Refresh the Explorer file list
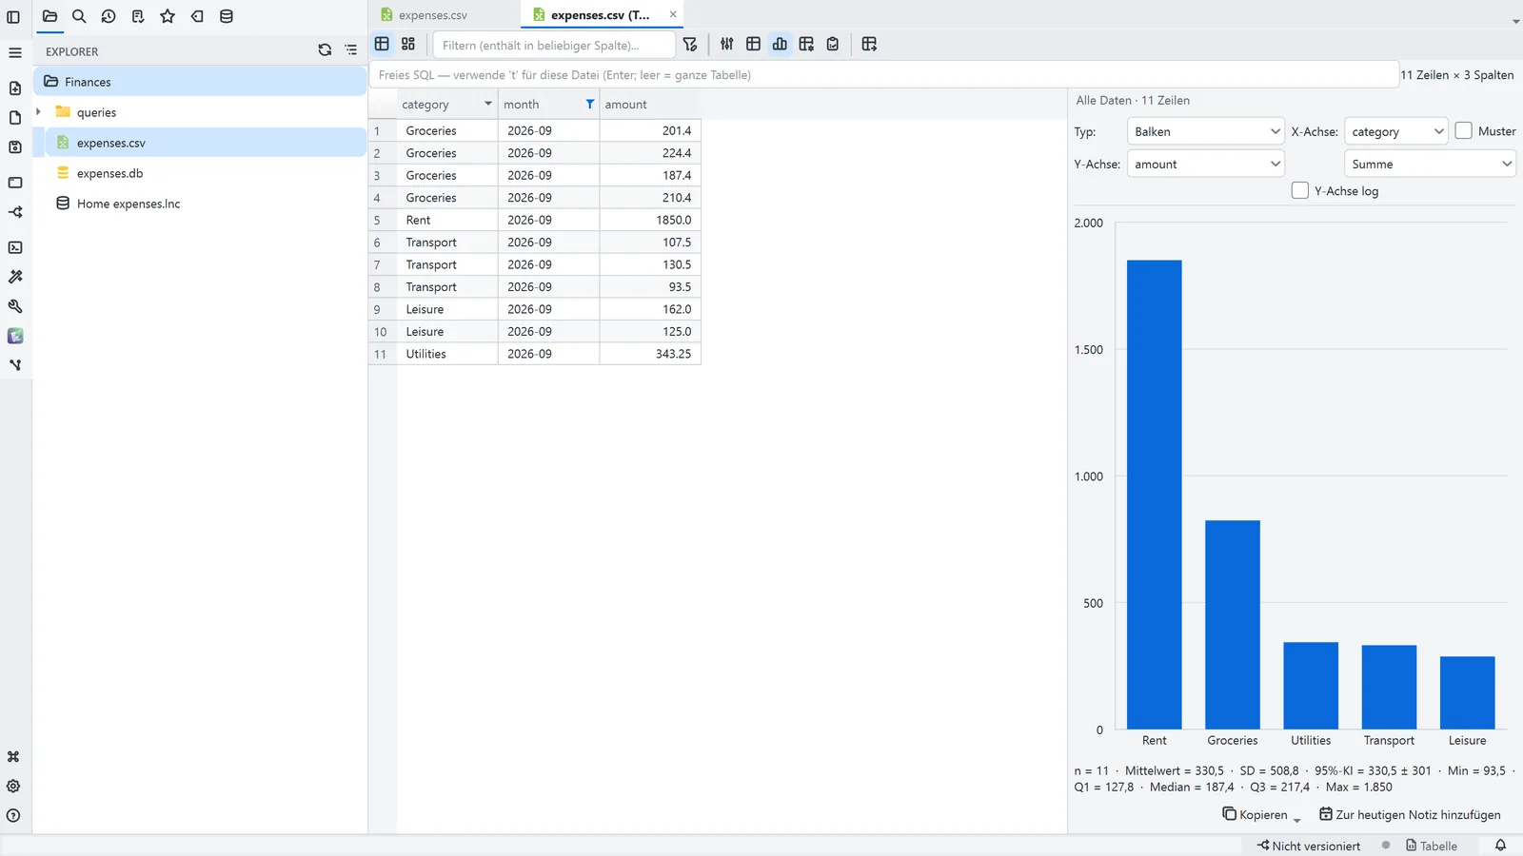This screenshot has height=856, width=1523. click(x=325, y=50)
